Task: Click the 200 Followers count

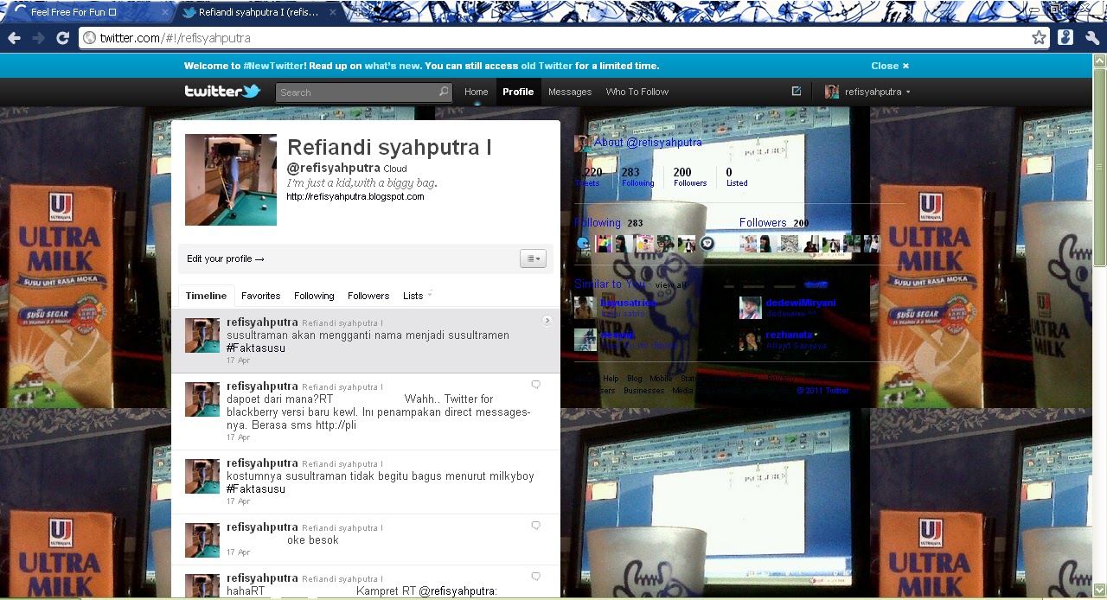Action: pos(689,176)
